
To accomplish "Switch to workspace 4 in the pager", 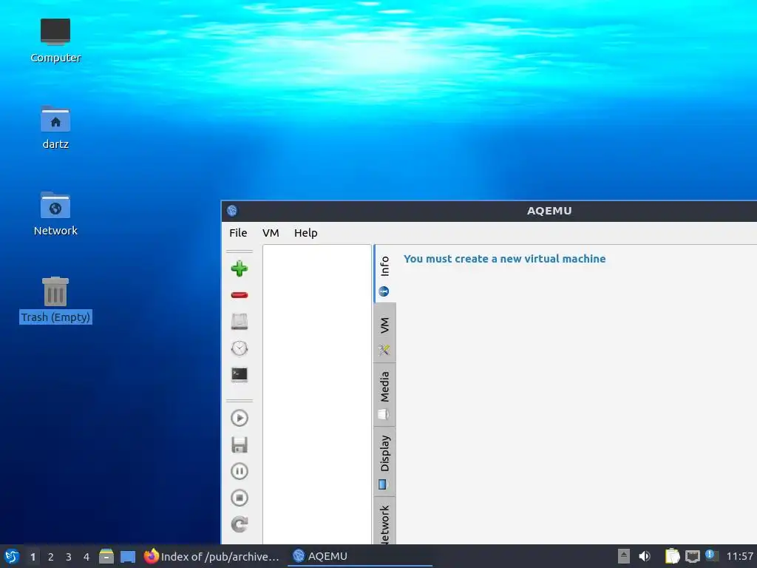I will coord(86,557).
